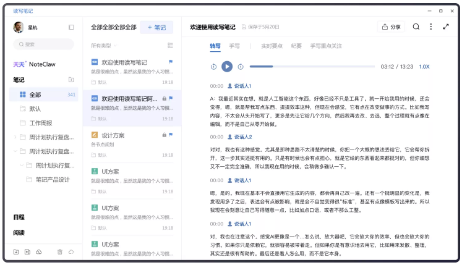Open the cloud drive icon in bottom bar
This screenshot has width=462, height=265.
coord(38,252)
